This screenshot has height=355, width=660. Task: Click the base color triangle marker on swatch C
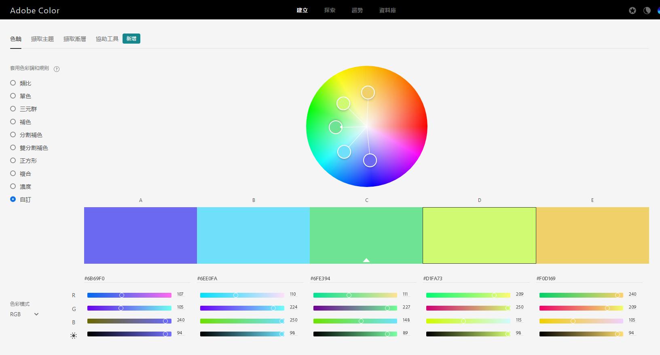click(366, 260)
